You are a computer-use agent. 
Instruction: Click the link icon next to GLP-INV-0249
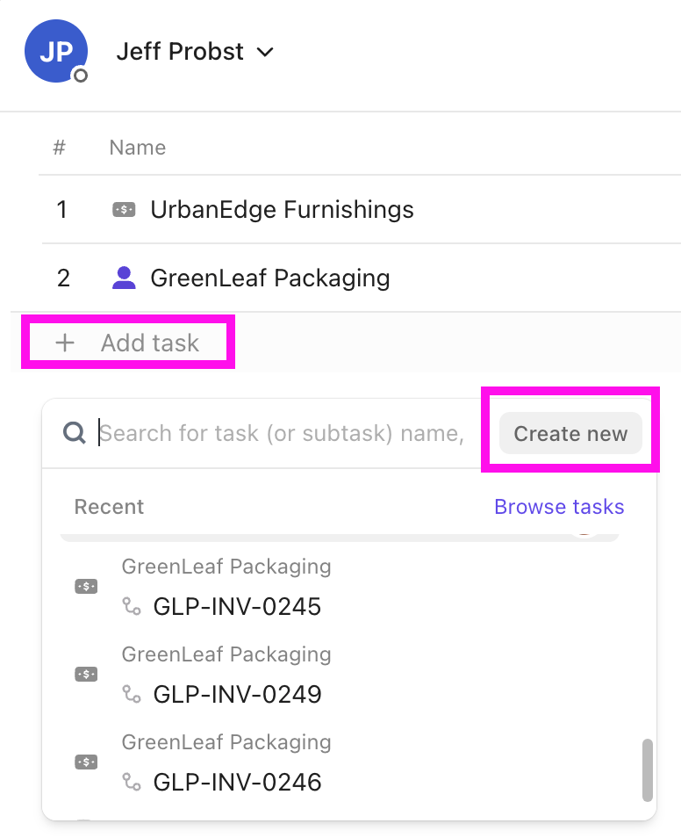pyautogui.click(x=132, y=694)
